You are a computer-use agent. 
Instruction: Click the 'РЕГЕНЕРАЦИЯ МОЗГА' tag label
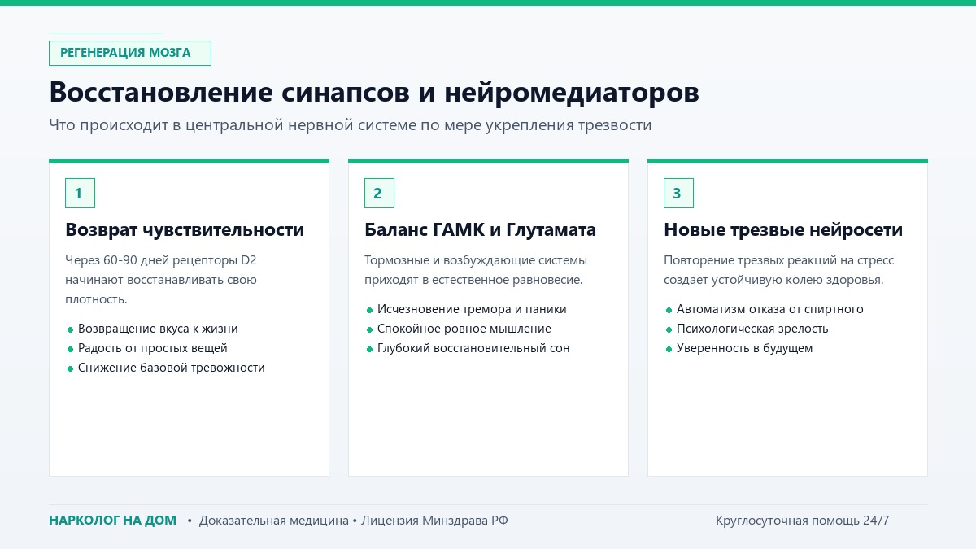click(x=129, y=53)
